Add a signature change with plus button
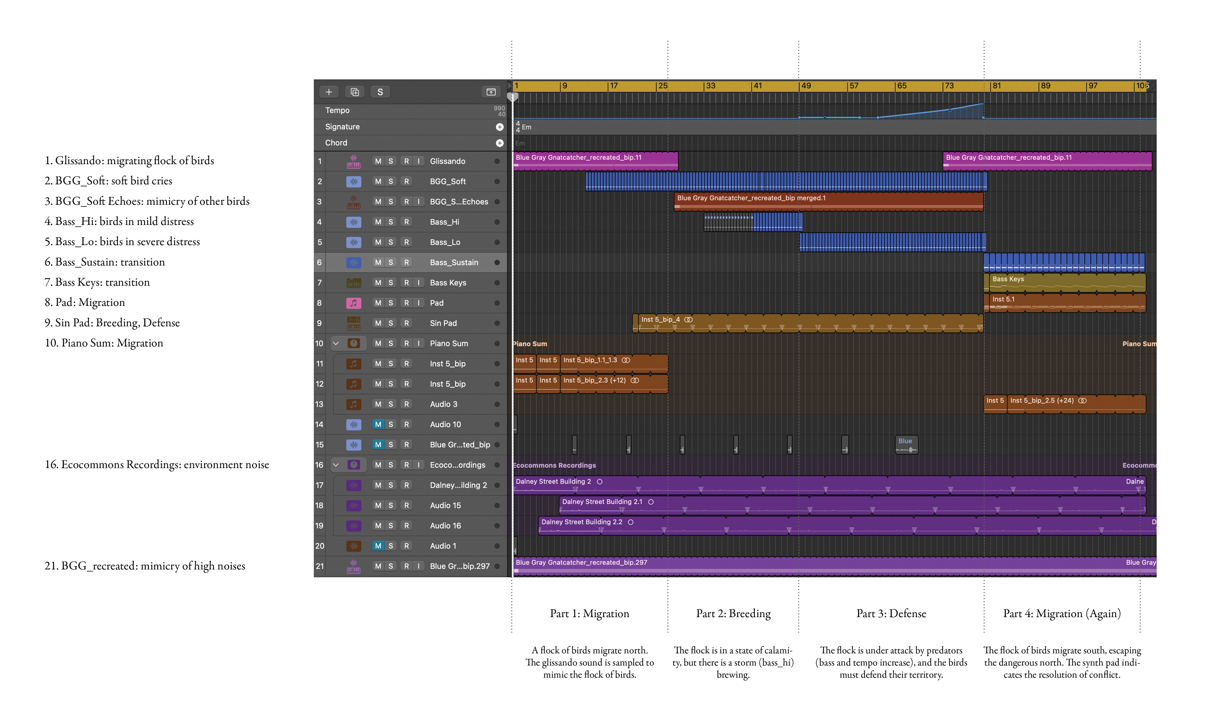The image size is (1207, 718). [499, 127]
